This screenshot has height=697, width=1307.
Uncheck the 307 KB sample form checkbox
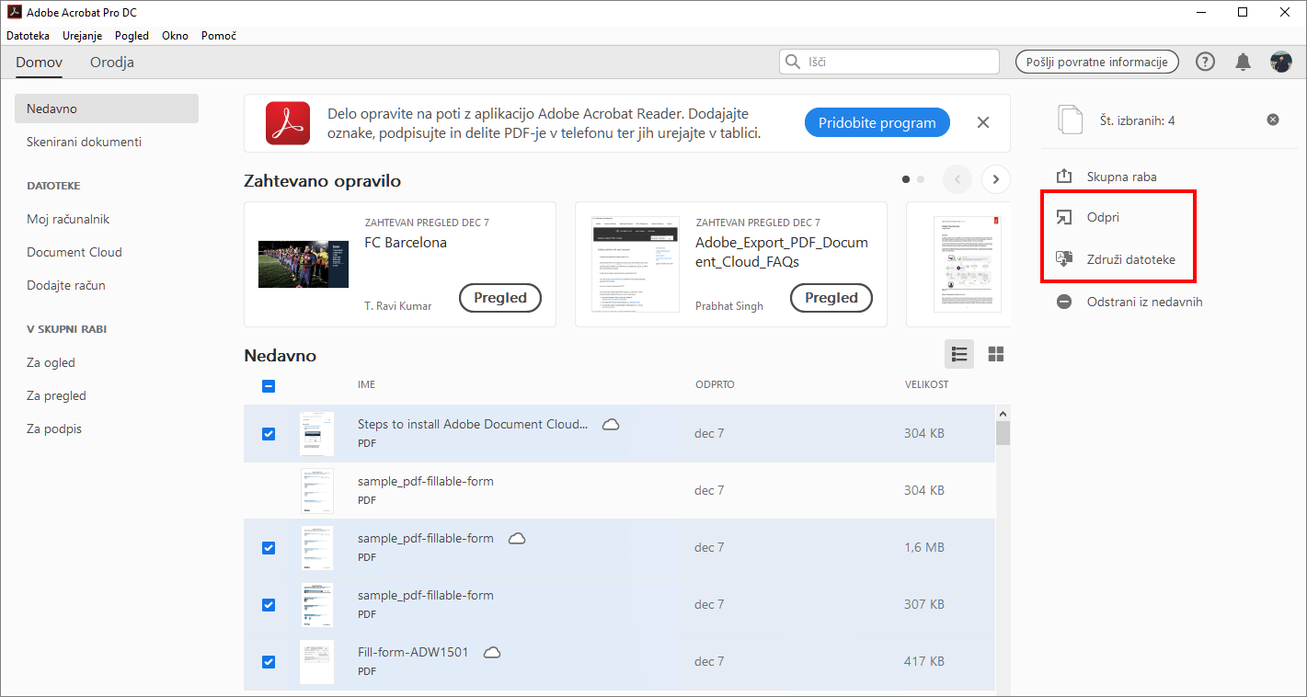pos(269,605)
